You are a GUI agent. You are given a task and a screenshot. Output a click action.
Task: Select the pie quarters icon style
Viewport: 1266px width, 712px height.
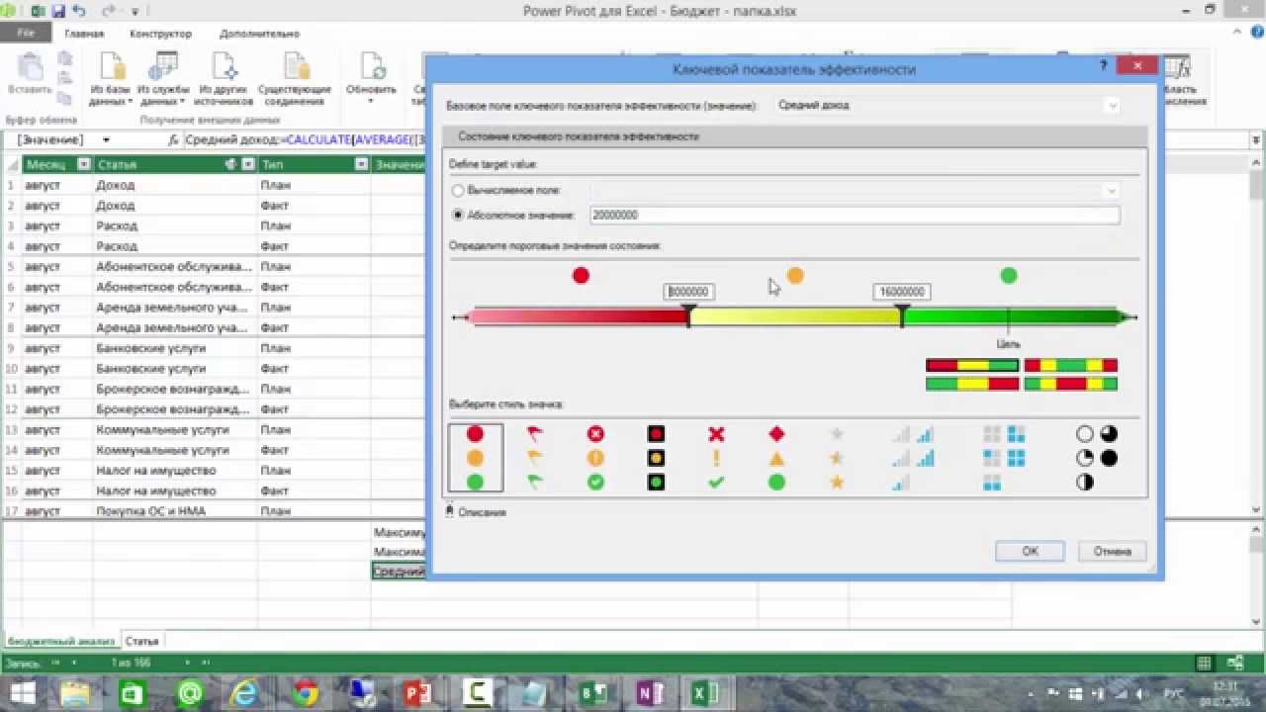[x=1096, y=458]
